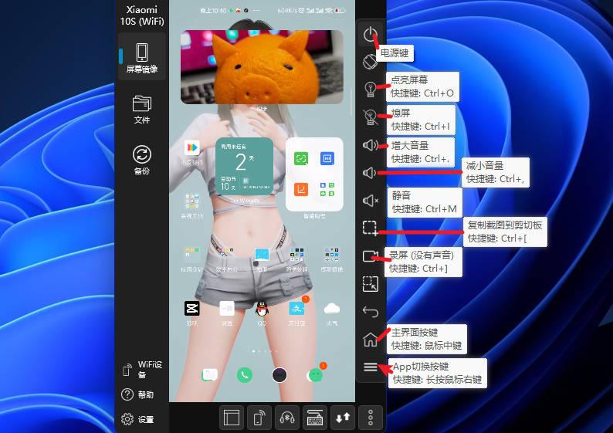Click the volume down speaker icon

coord(371,173)
